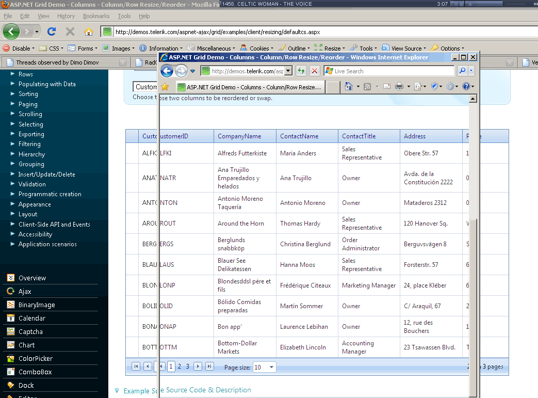The height and width of the screenshot is (398, 538).
Task: Open the BinaryImage control link
Action: (x=37, y=305)
